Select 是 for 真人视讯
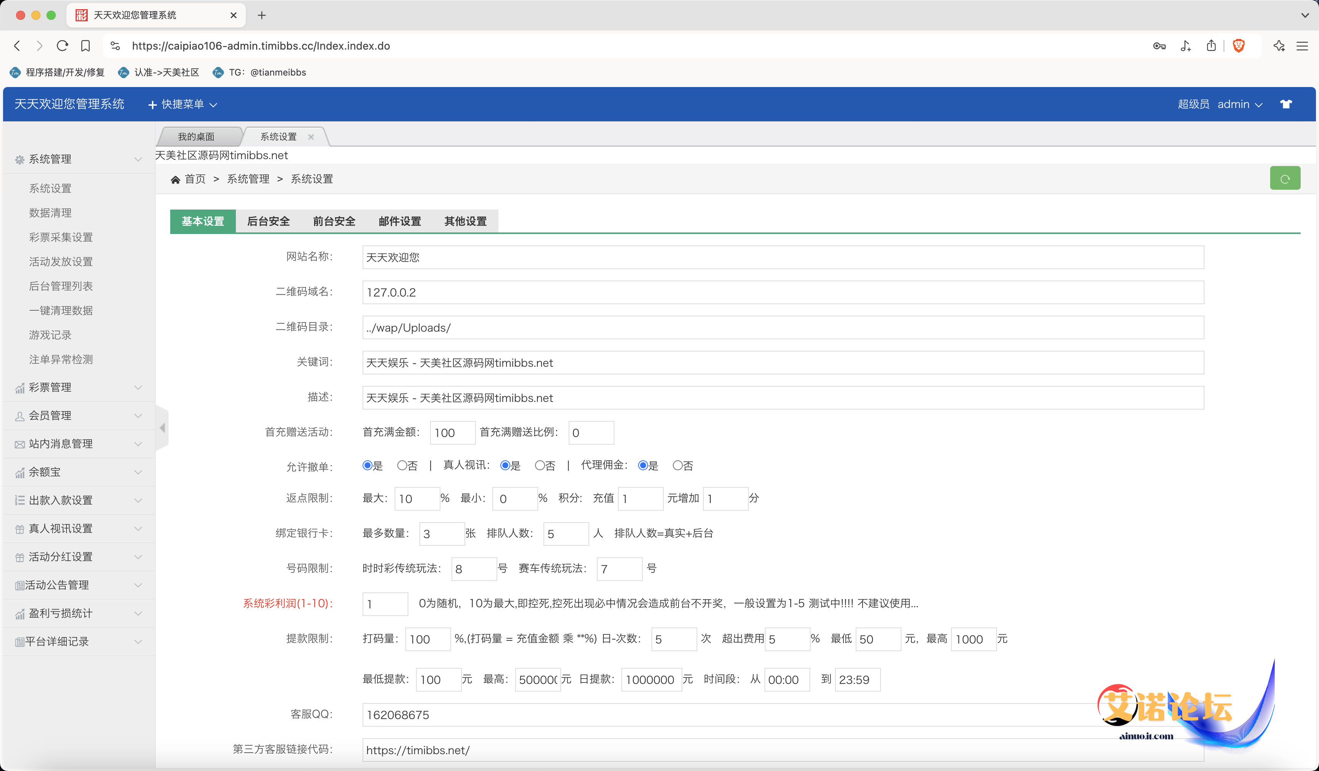The height and width of the screenshot is (771, 1319). [505, 465]
